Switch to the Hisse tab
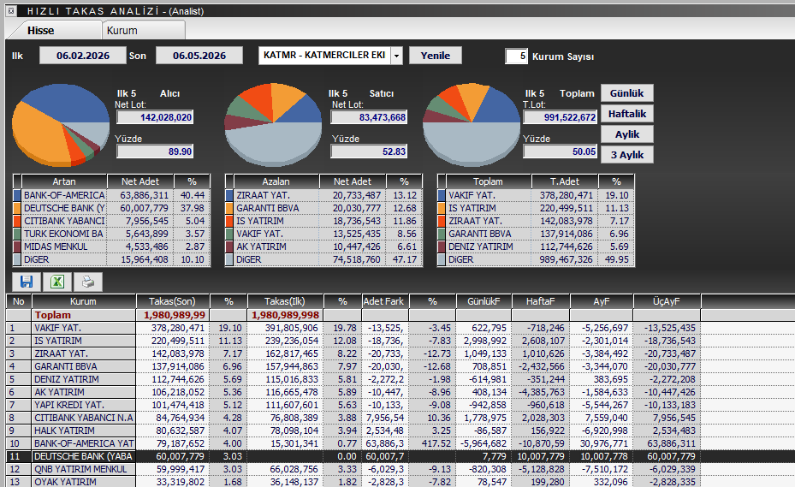Viewport: 795px width, 487px height. (40, 31)
